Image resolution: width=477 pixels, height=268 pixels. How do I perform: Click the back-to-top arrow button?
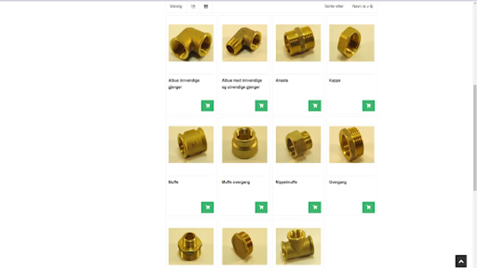click(461, 261)
